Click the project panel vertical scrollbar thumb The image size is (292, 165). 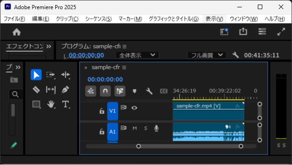point(13,110)
